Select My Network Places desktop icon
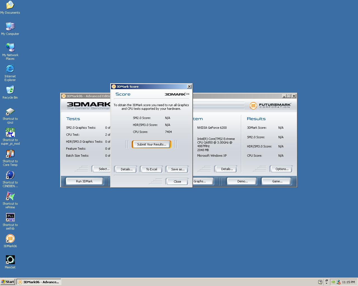The width and height of the screenshot is (358, 286). point(10,51)
